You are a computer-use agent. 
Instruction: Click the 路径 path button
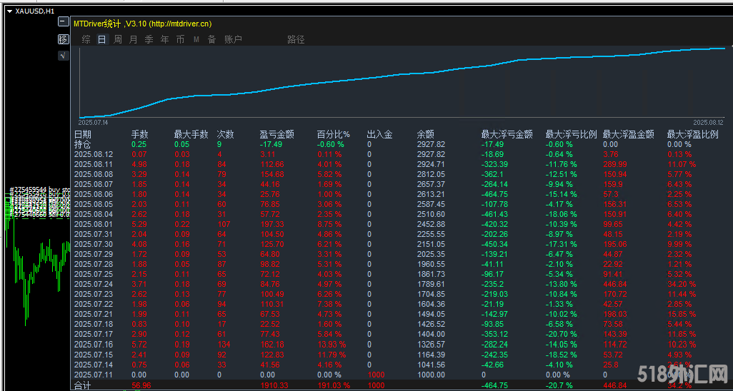296,40
